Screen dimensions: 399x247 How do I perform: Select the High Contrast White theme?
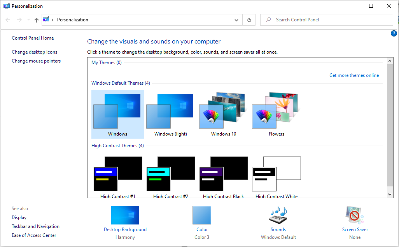276,176
